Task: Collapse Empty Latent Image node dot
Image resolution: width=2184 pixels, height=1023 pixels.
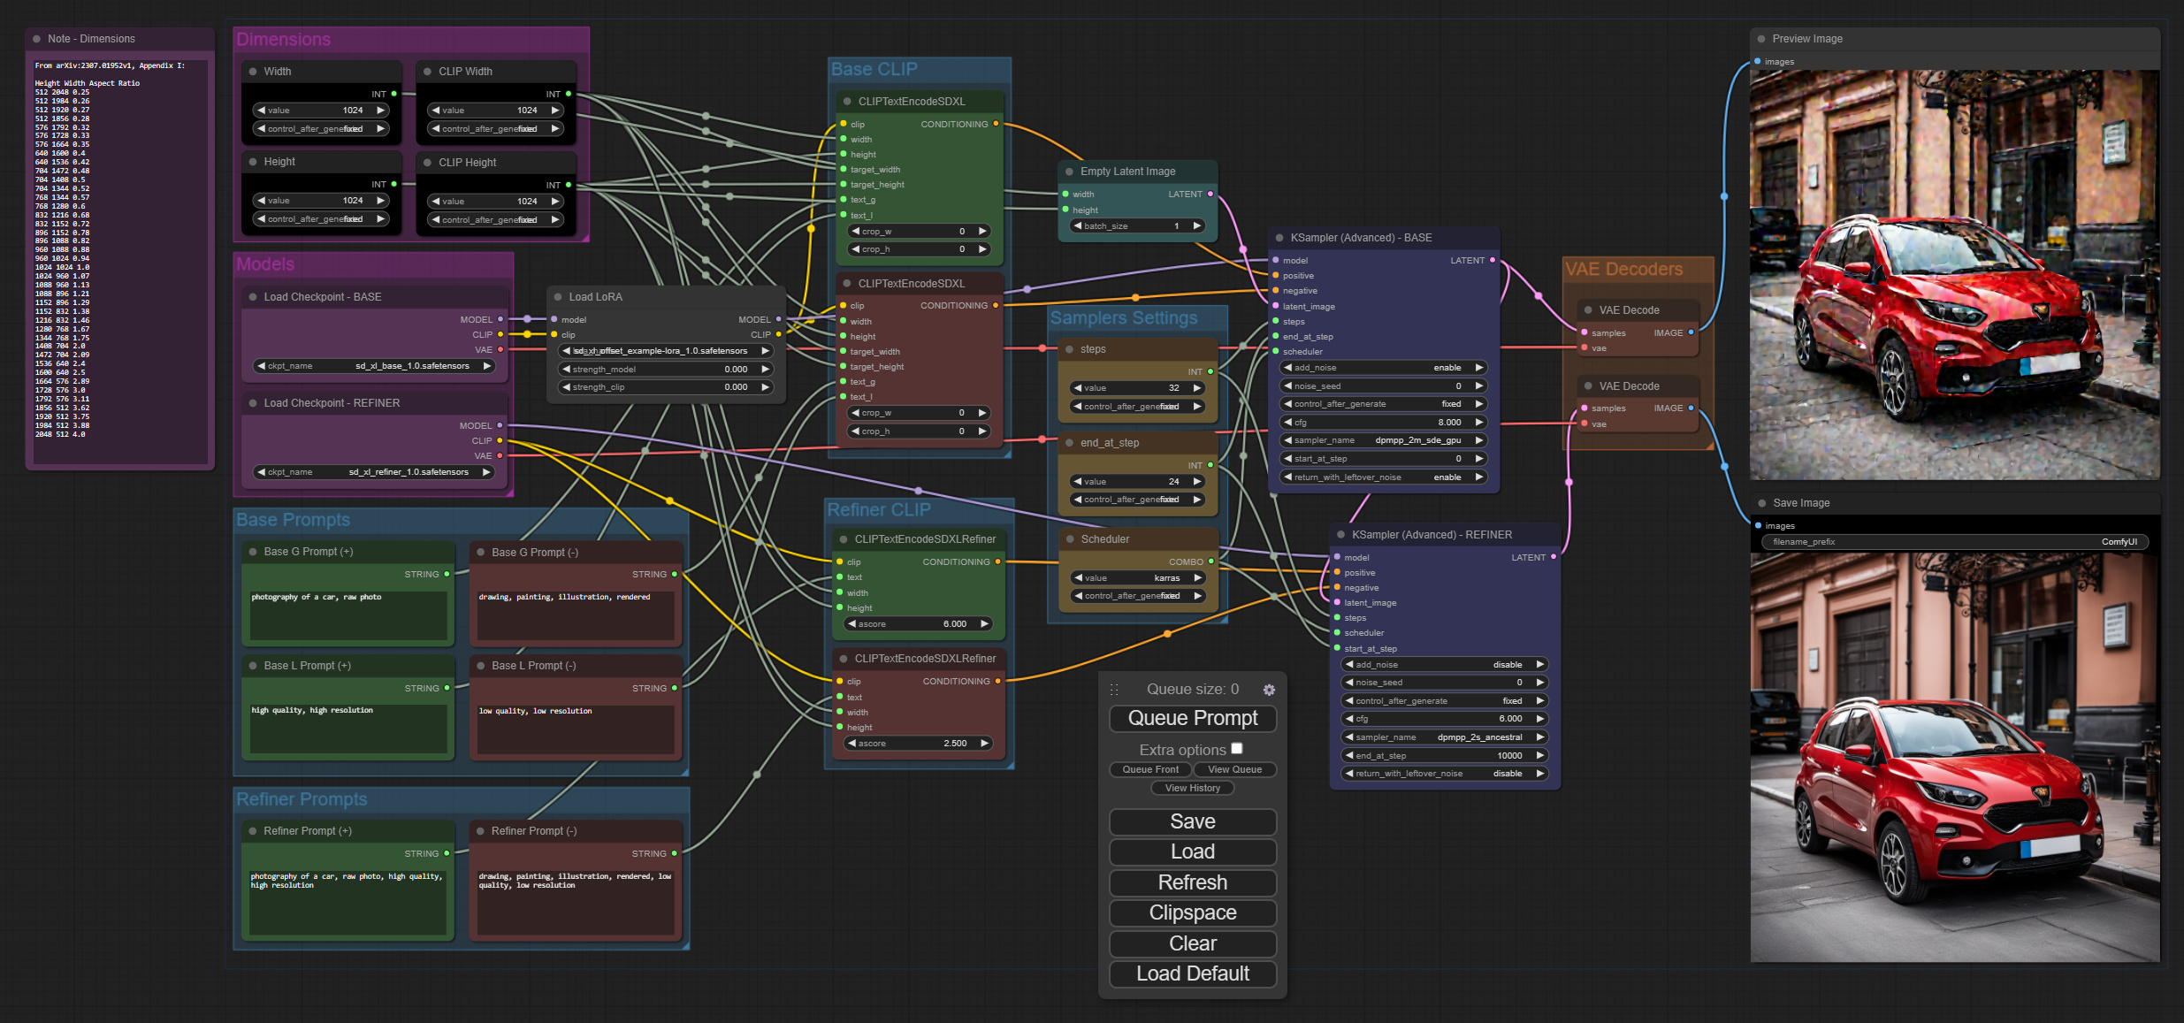Action: click(x=1069, y=172)
